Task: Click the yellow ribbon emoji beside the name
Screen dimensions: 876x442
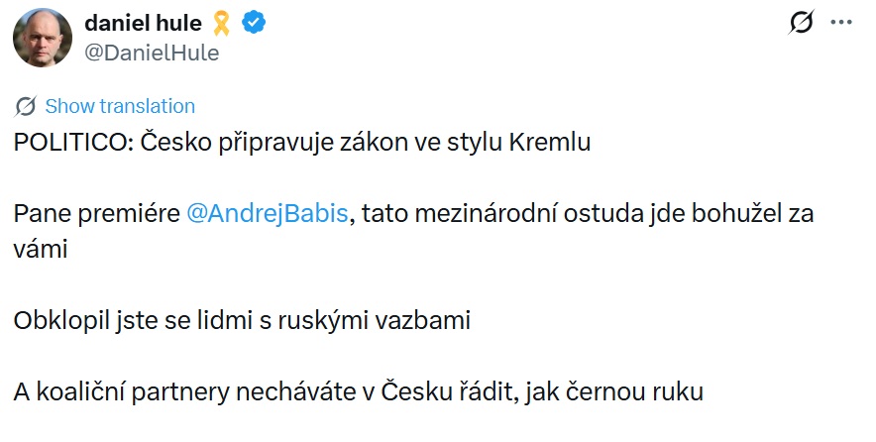Action: click(x=220, y=24)
